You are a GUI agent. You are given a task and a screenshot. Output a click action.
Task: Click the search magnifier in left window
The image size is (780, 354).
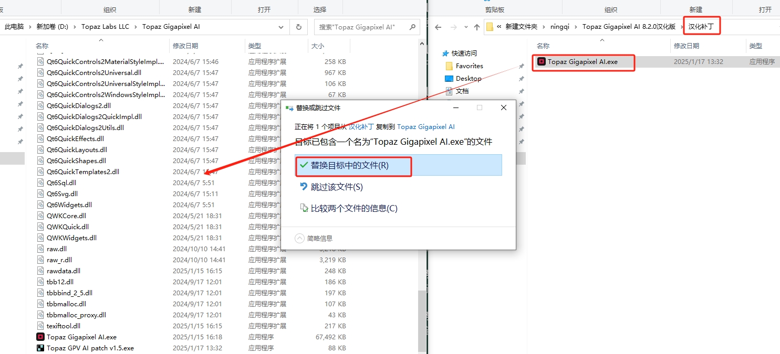click(x=412, y=27)
